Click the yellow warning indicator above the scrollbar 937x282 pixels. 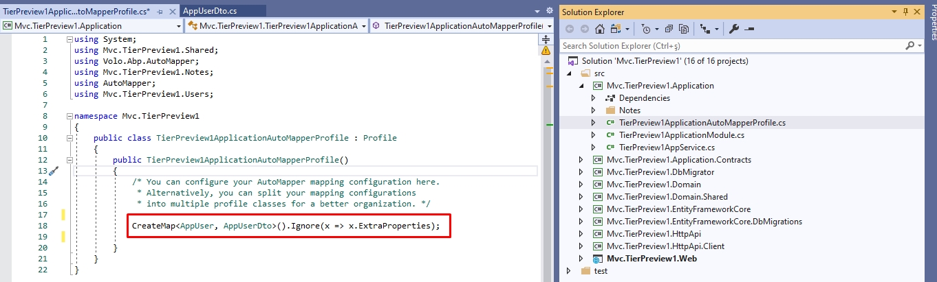[x=546, y=50]
